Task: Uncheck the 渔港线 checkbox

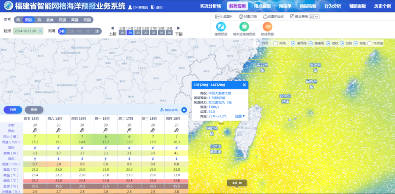Action: tap(311, 43)
